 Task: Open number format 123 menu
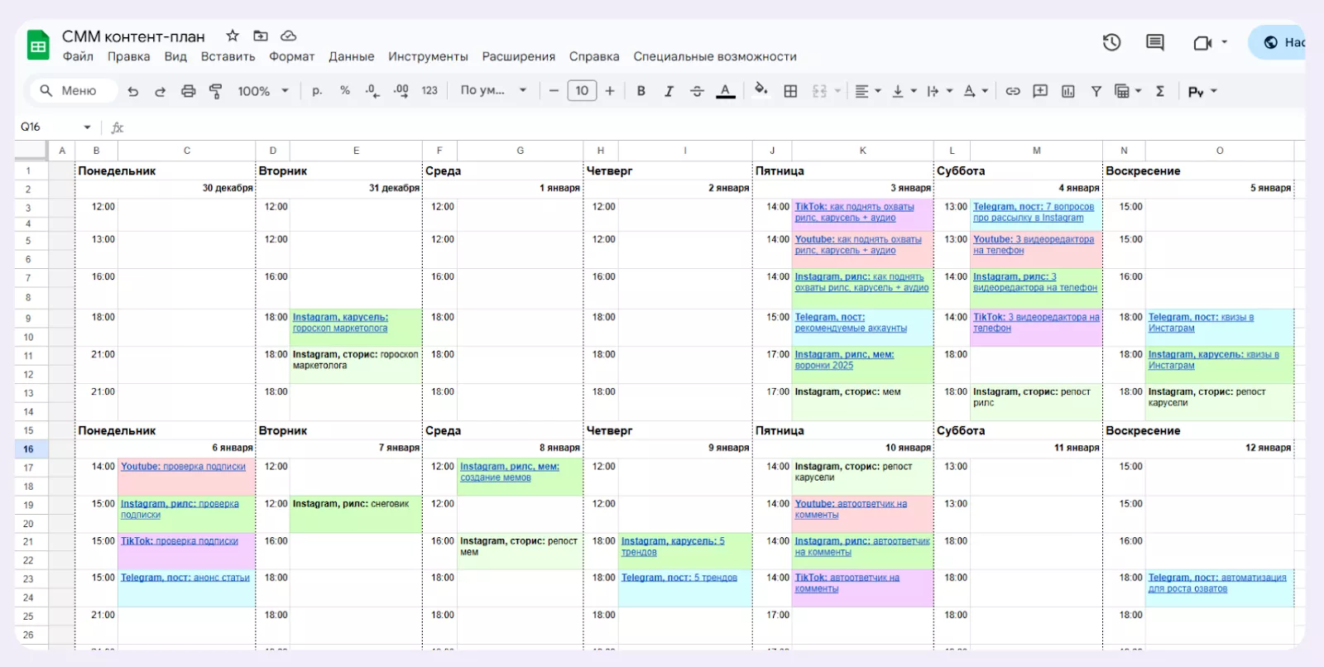[429, 91]
